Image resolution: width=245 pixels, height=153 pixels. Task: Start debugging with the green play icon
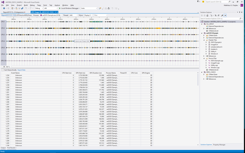tap(60, 8)
